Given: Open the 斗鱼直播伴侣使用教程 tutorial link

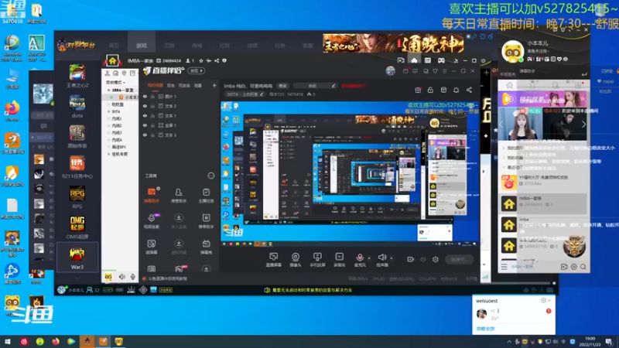Looking at the screenshot, I should point(167,278).
